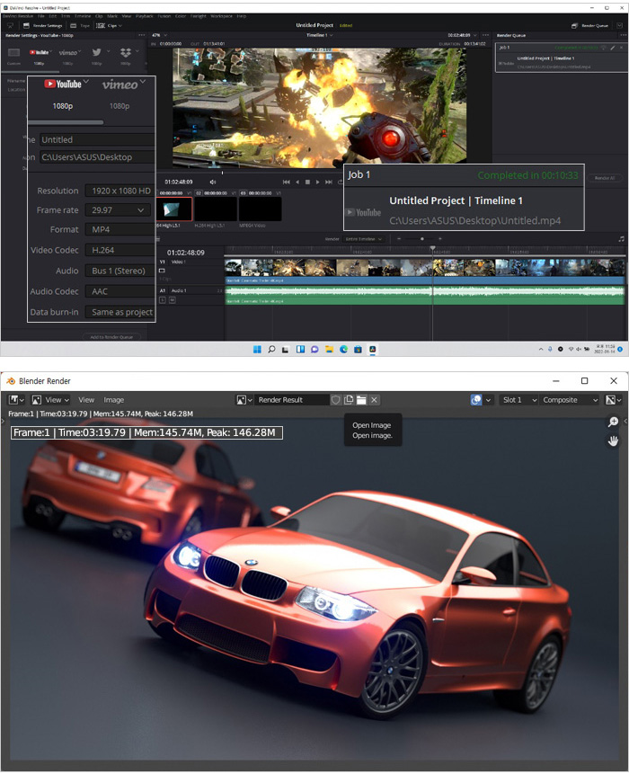The height and width of the screenshot is (774, 629).
Task: Open the Dropbox preset dropdown arrow
Action: coord(137,51)
